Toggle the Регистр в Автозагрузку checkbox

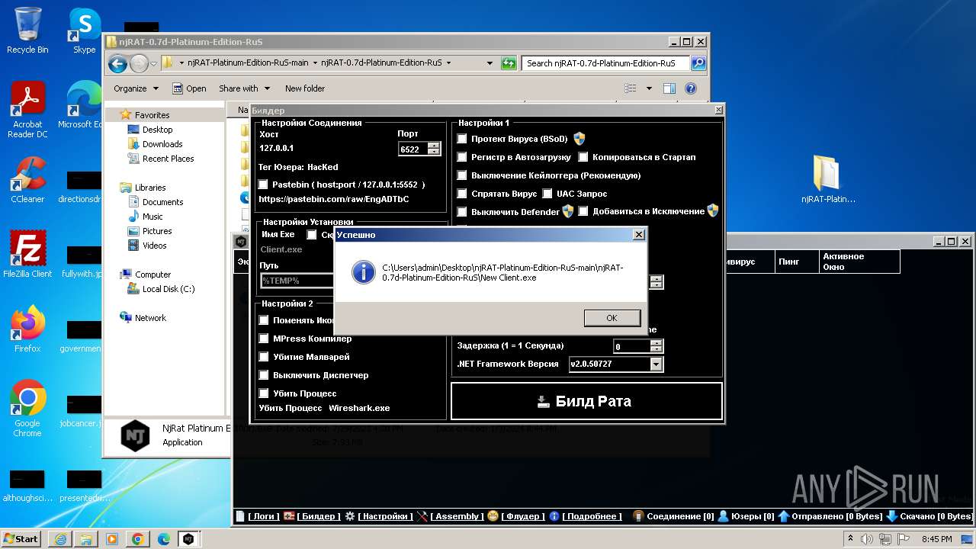point(462,157)
